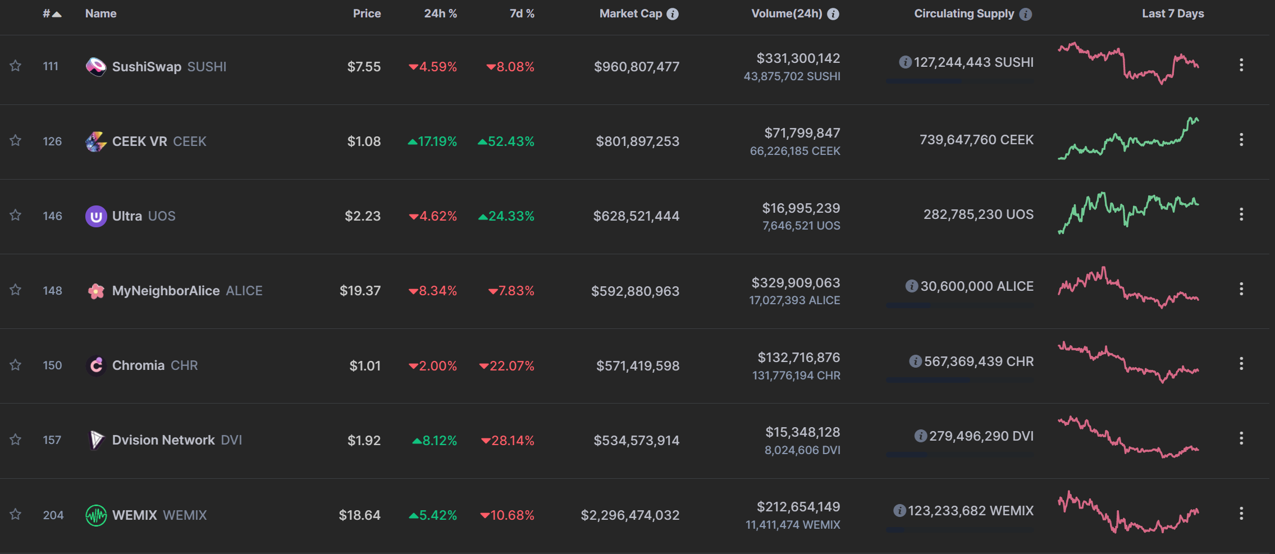The width and height of the screenshot is (1275, 554).
Task: Sort by Market Cap header
Action: click(x=631, y=13)
